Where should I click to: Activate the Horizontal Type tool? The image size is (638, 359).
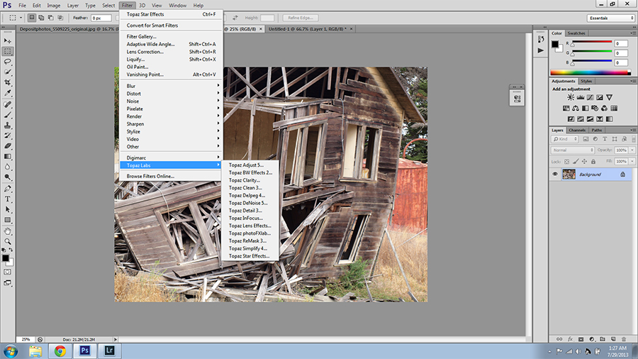coord(8,199)
